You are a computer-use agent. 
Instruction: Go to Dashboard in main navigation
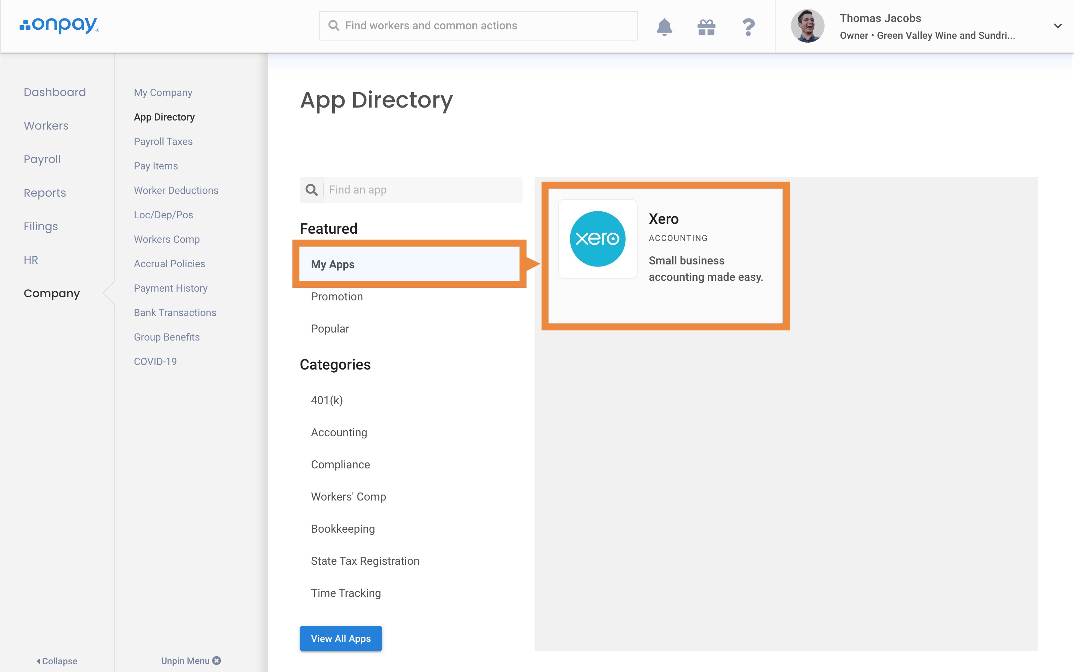coord(55,92)
